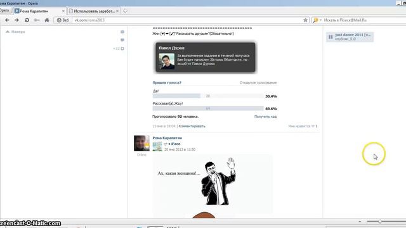Open the 20 янв 2013 repost timestamp
406x228 pixels.
[180, 149]
